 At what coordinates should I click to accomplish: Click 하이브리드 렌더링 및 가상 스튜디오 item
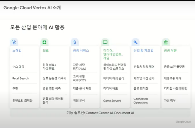[x=115, y=67]
